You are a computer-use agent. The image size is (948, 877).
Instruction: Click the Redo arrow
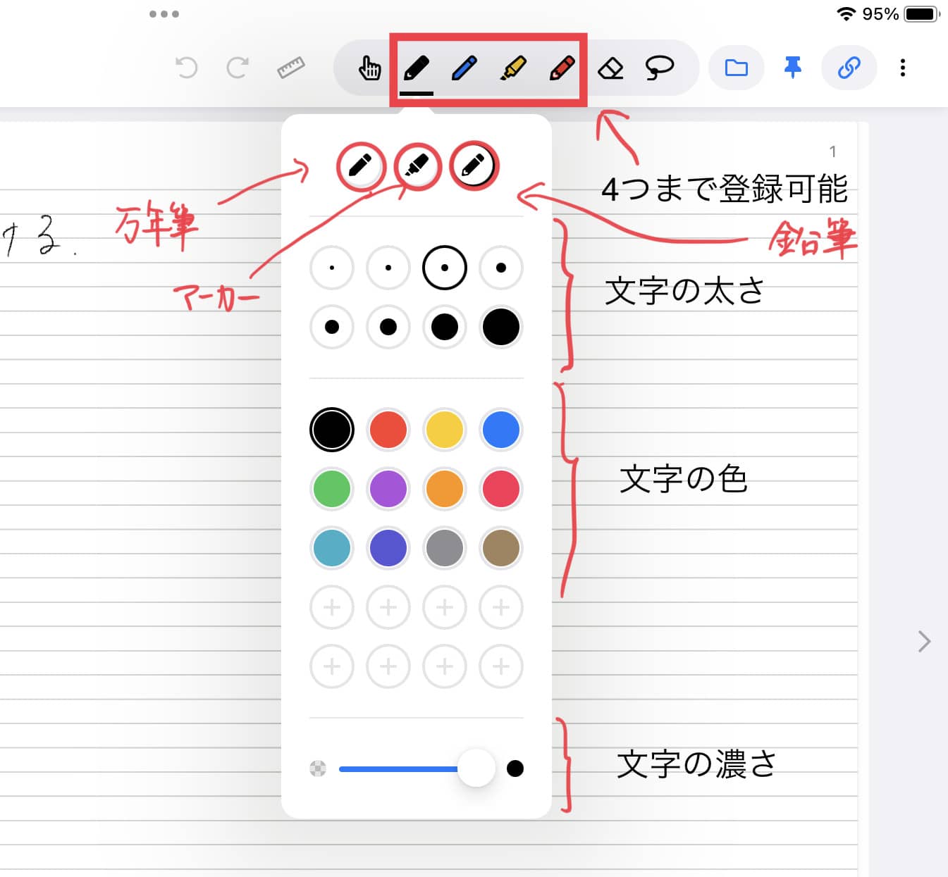(x=238, y=68)
